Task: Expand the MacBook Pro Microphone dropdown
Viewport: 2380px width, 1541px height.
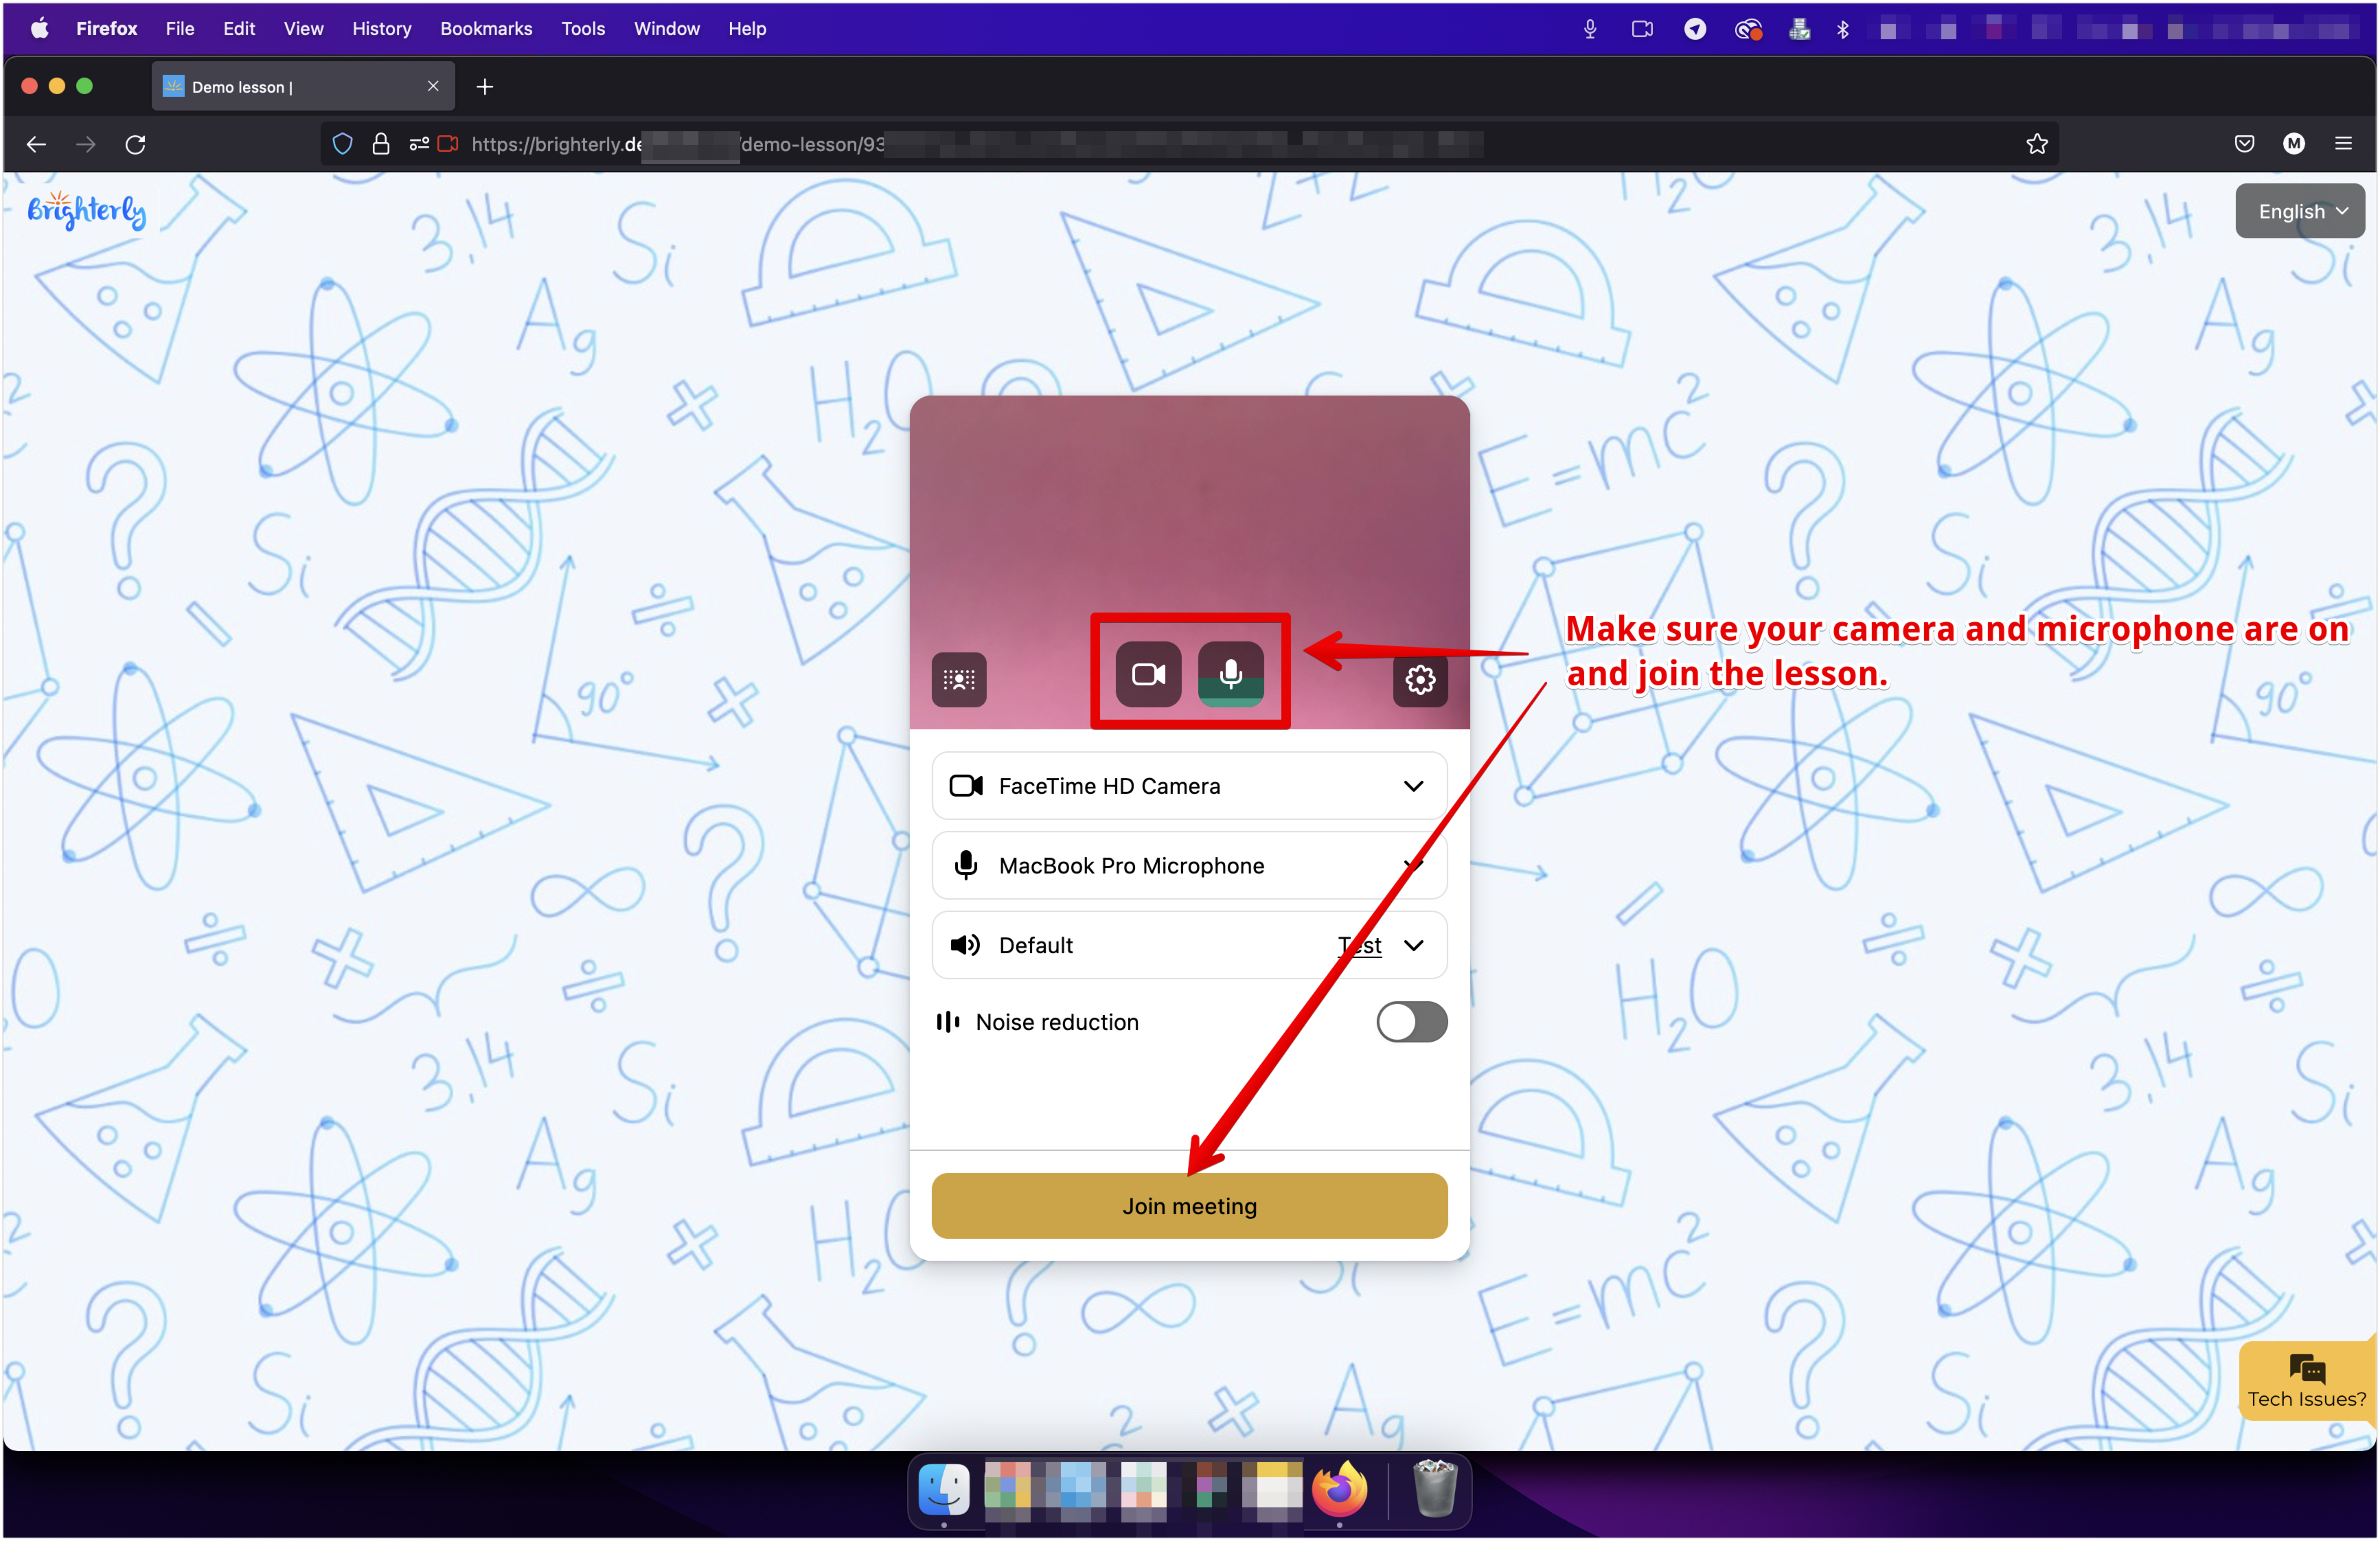Action: (1189, 866)
